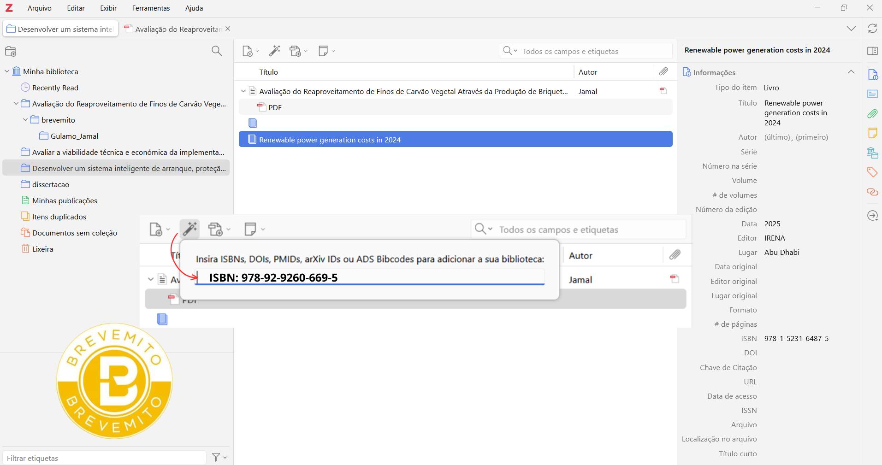The height and width of the screenshot is (465, 882).
Task: Click the PDF indicator icon in Jamal row
Action: tap(663, 91)
